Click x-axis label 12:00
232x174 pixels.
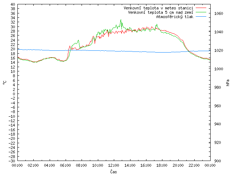pyautogui.click(x=113, y=165)
